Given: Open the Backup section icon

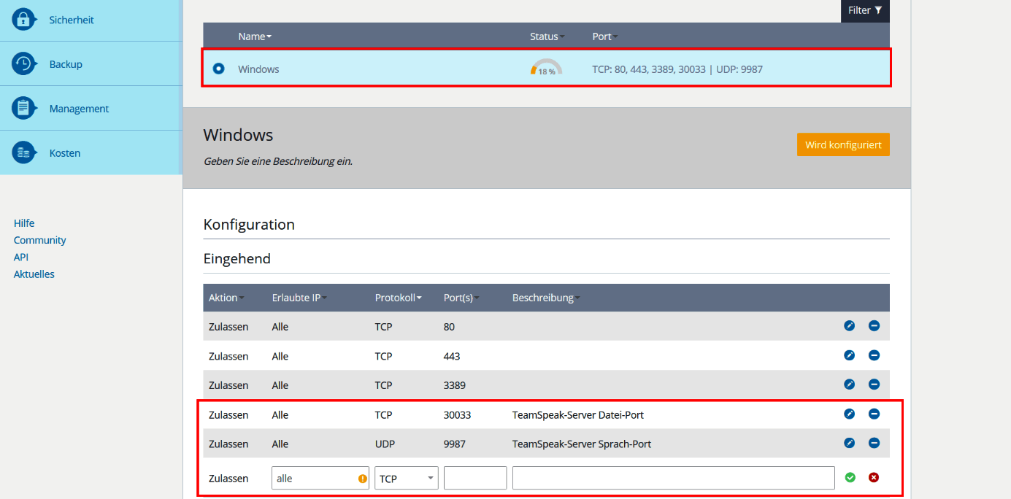Looking at the screenshot, I should (x=23, y=63).
